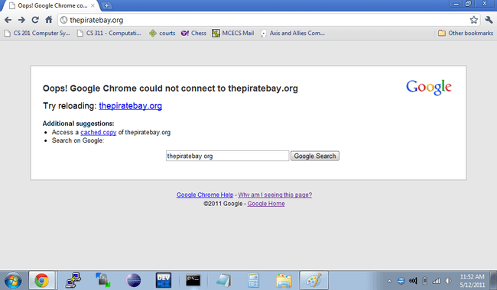The width and height of the screenshot is (497, 290).
Task: Open the PuTTY taskbar icon
Action: pyautogui.click(x=73, y=280)
